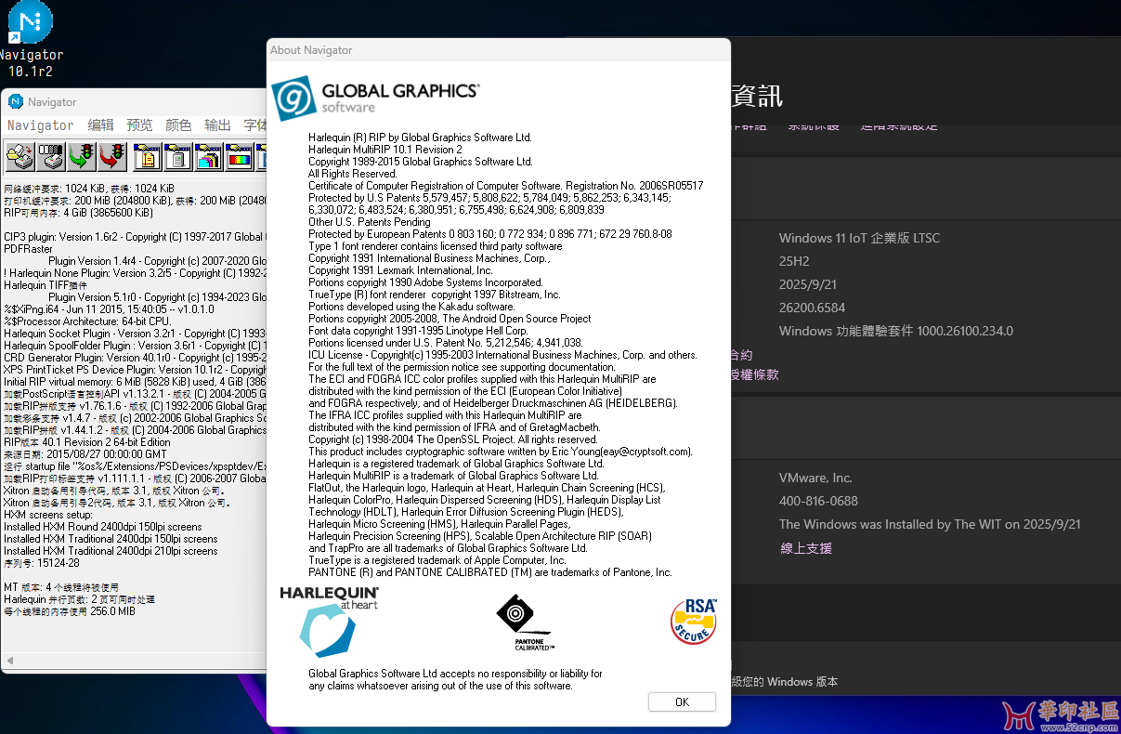The height and width of the screenshot is (734, 1121).
Task: Click the printer with paper toolbar icon
Action: click(20, 156)
